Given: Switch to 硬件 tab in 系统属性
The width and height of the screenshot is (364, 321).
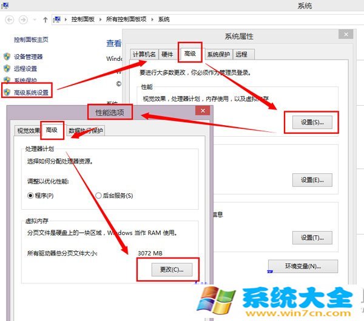Looking at the screenshot, I should pyautogui.click(x=167, y=55).
